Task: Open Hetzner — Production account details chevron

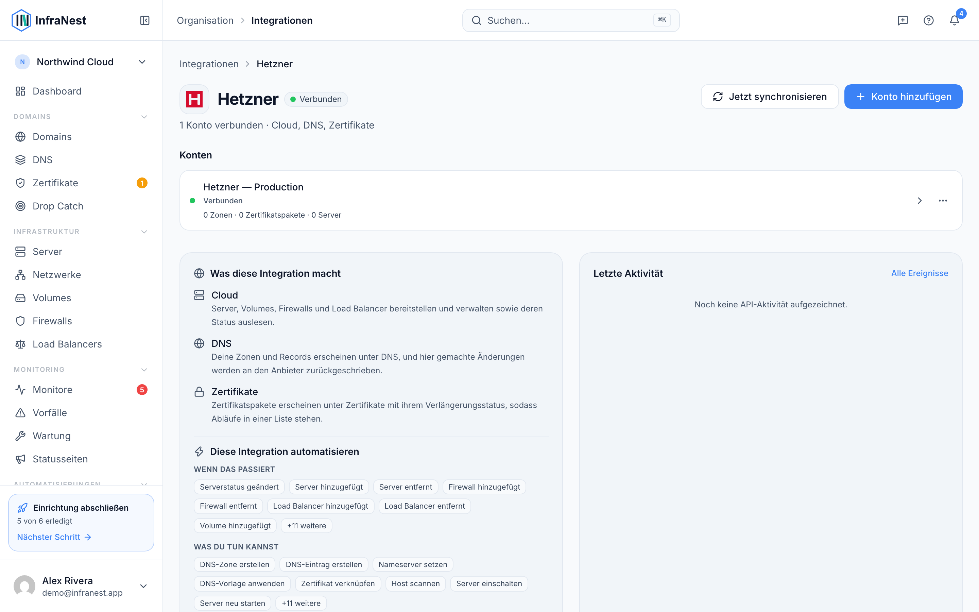Action: 920,201
